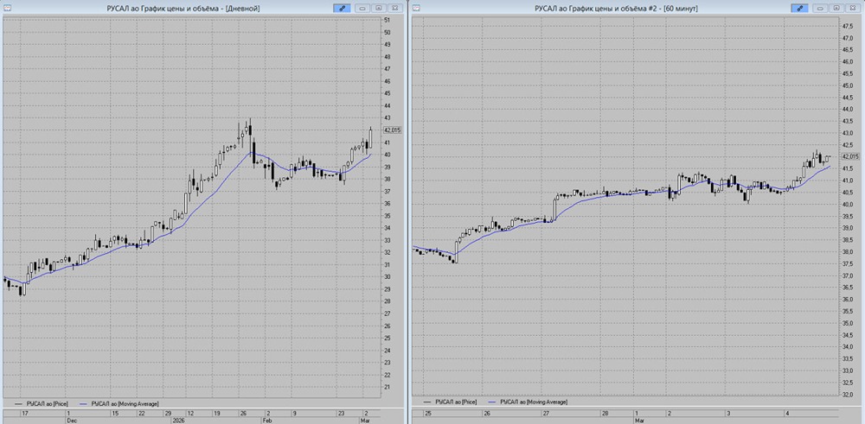Maximize the 60-minute РУСАЛ chart window
The width and height of the screenshot is (865, 424).
click(836, 8)
